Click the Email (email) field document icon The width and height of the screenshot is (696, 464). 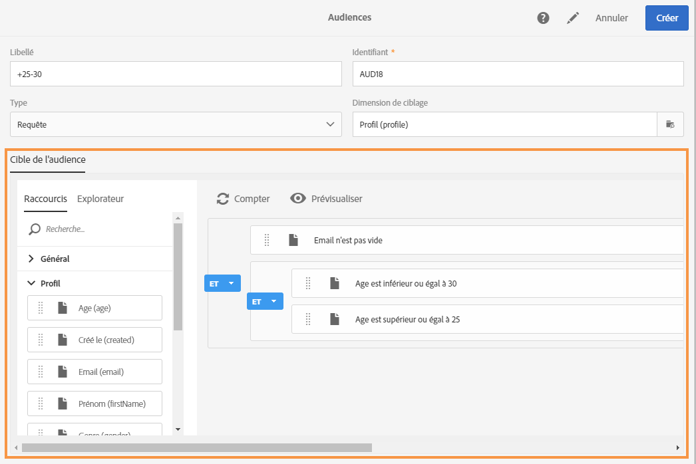pyautogui.click(x=63, y=372)
